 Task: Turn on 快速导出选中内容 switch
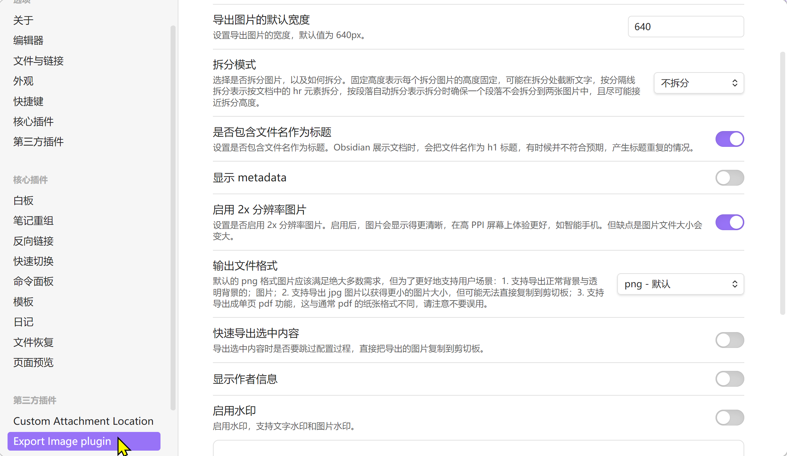(x=730, y=340)
